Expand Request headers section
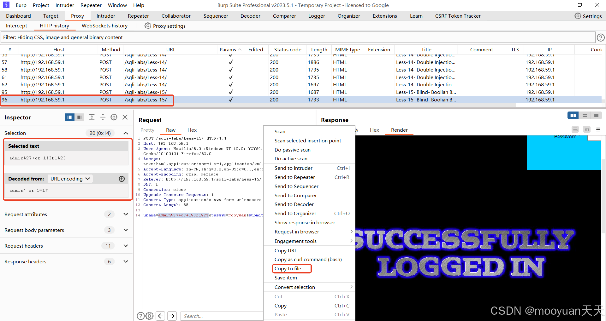 click(126, 246)
